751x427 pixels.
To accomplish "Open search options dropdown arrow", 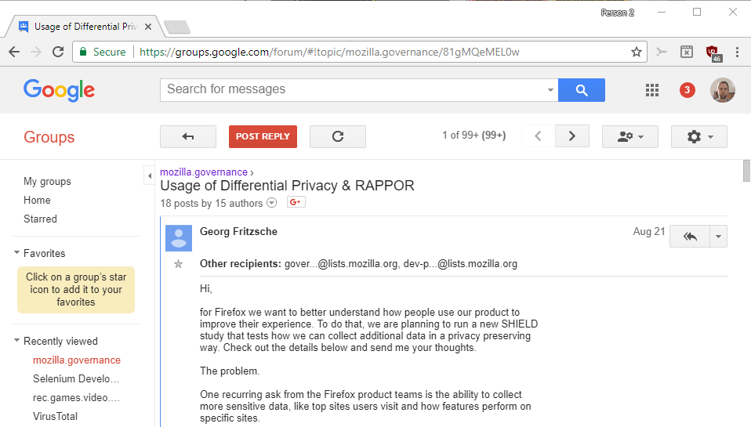I will (550, 90).
